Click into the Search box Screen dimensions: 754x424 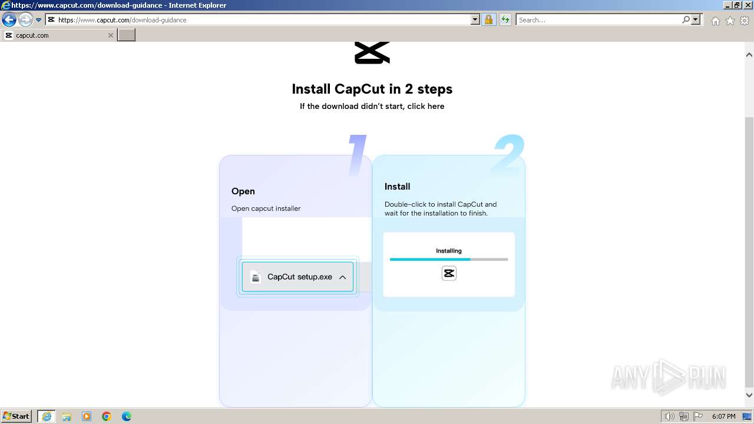(598, 20)
